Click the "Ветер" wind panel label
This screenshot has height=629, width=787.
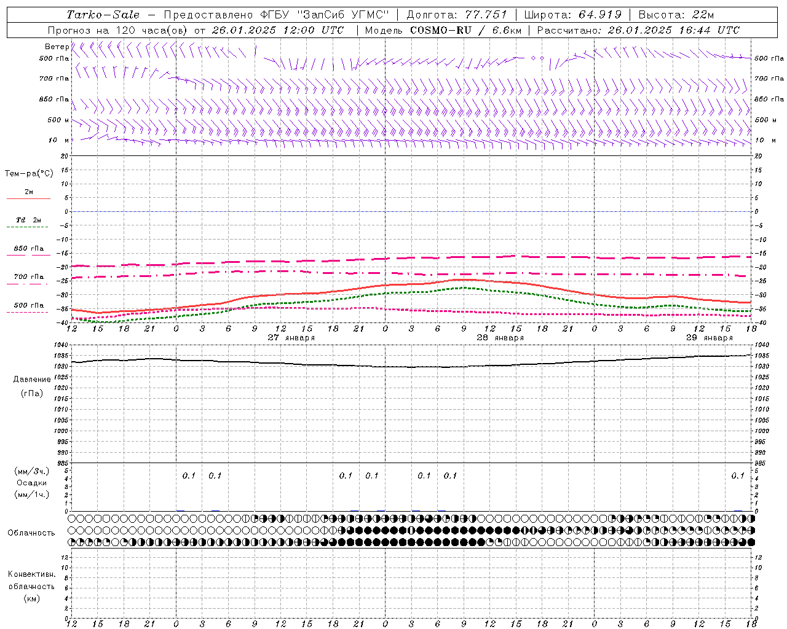(x=57, y=47)
